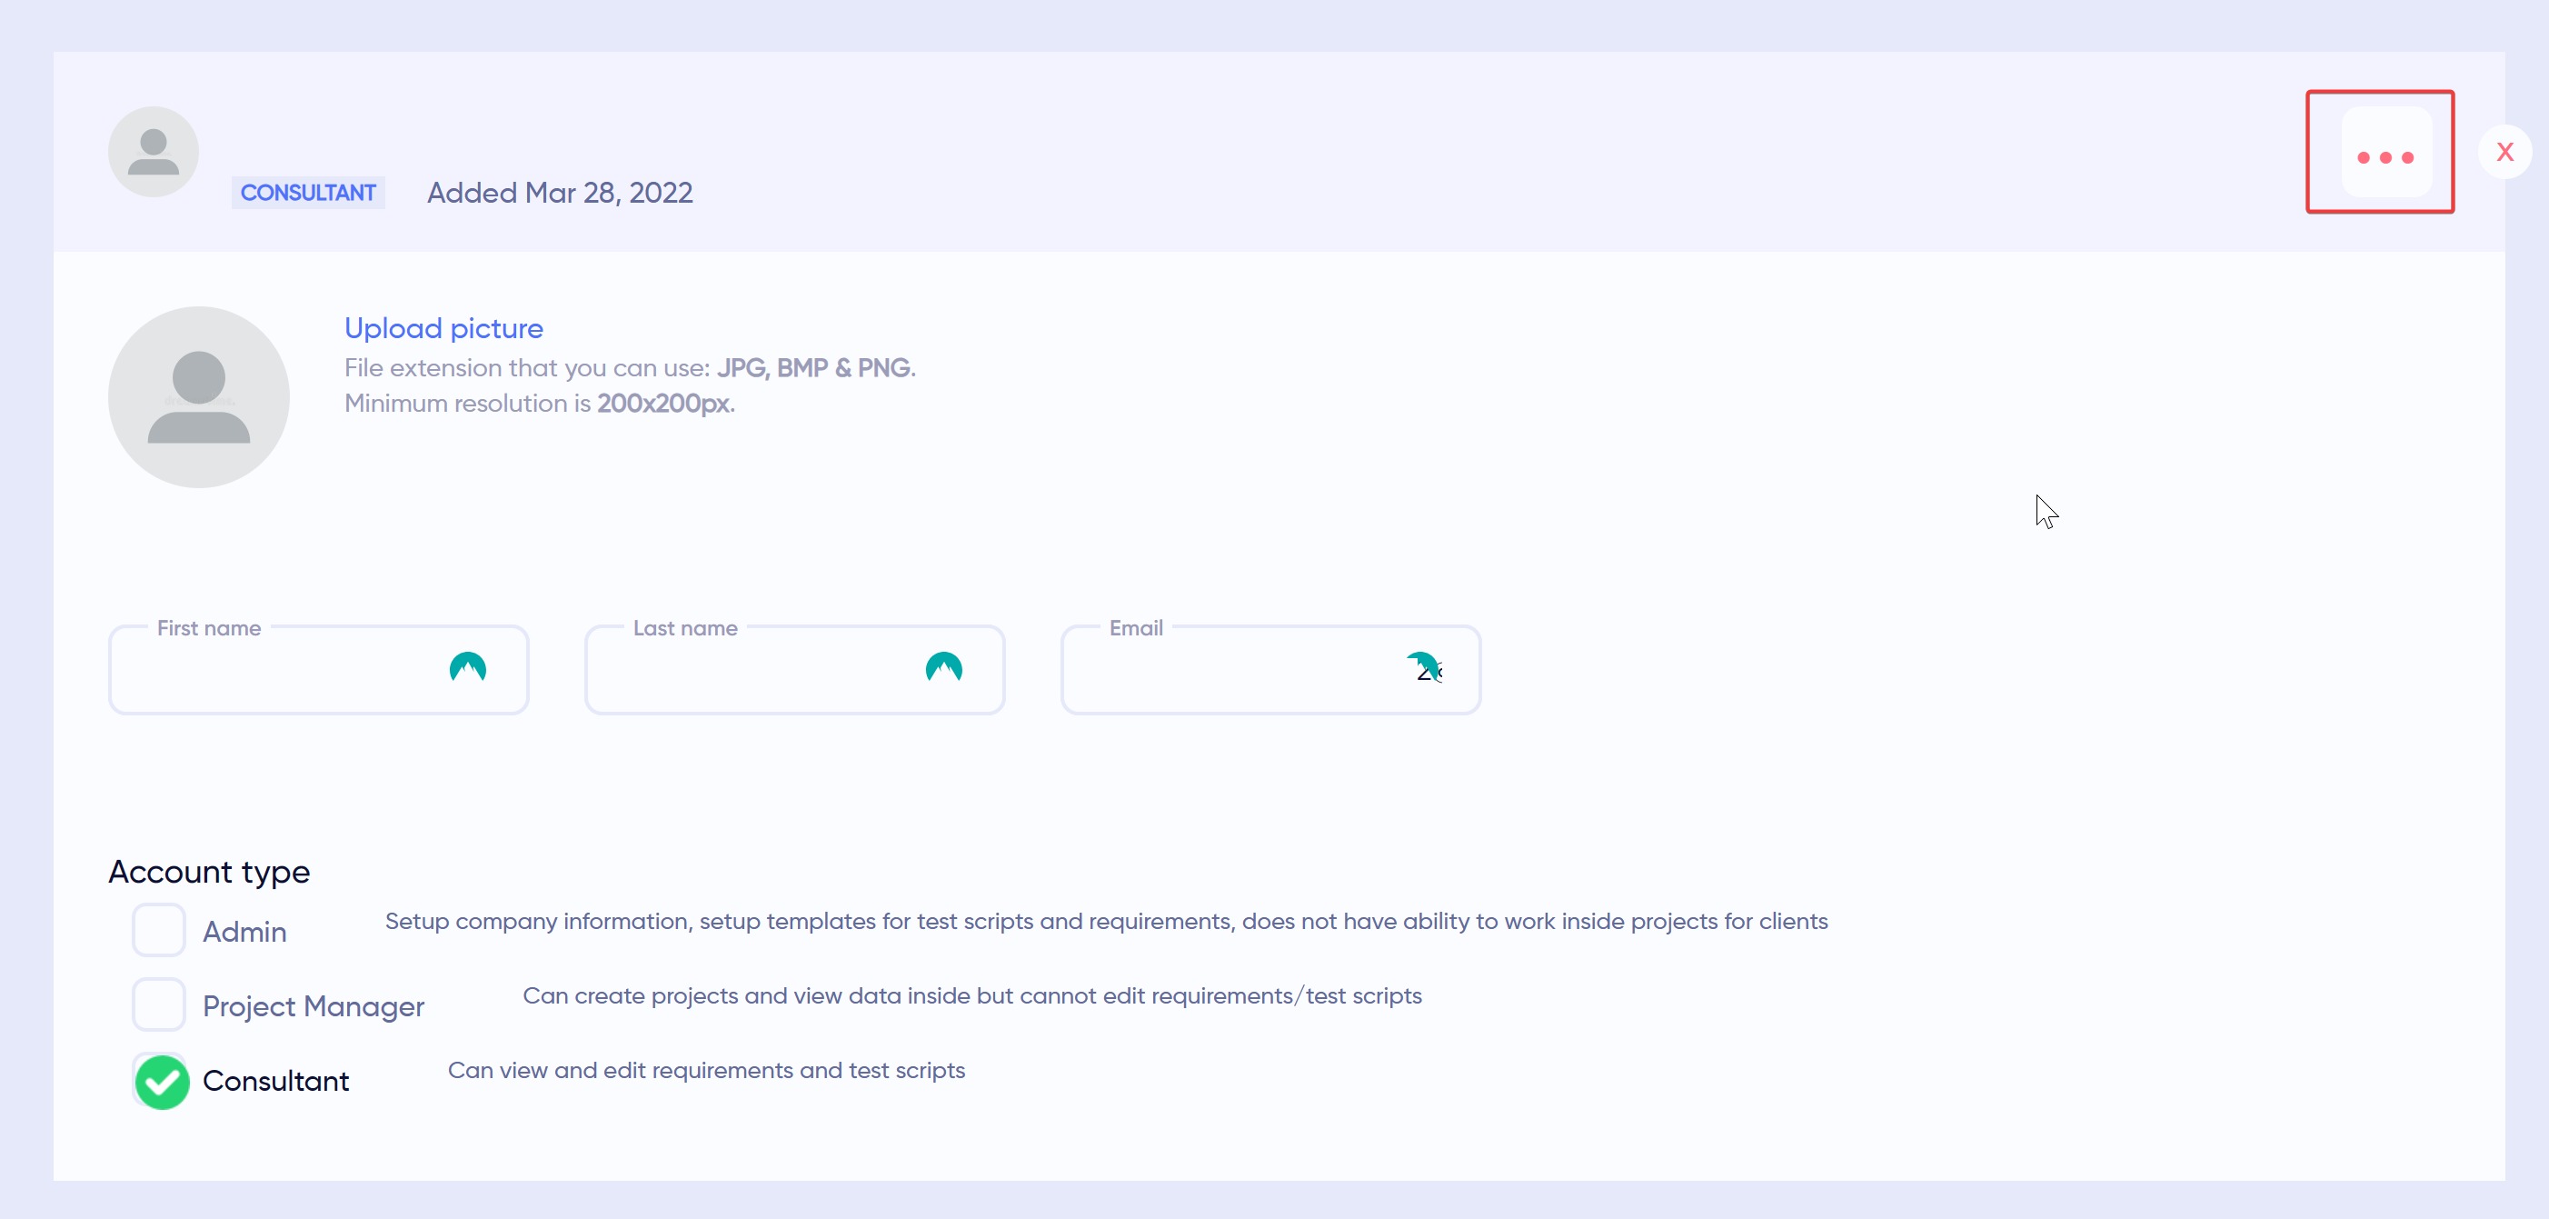
Task: Click the NordPass icon in First name field
Action: click(x=468, y=668)
